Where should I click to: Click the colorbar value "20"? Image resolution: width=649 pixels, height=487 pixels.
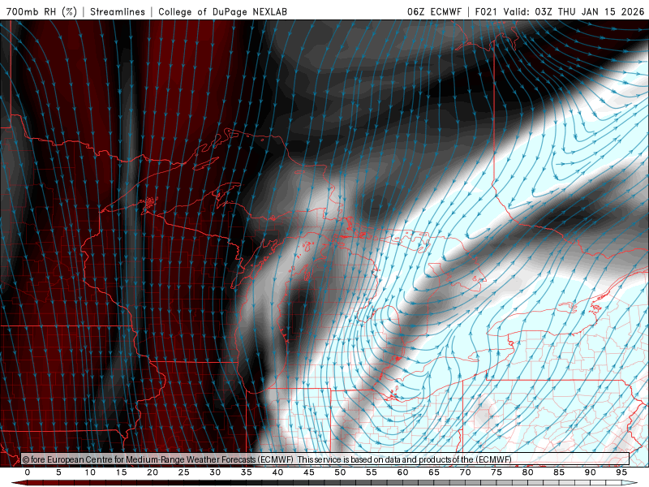point(153,472)
